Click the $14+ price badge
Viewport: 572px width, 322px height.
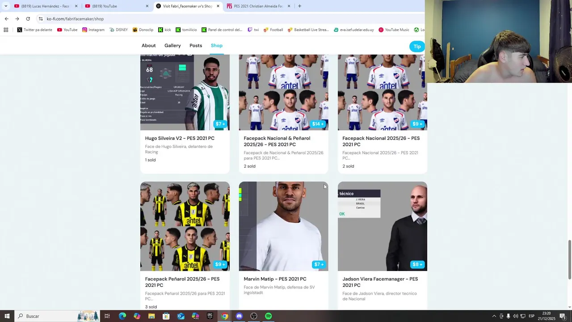(x=318, y=124)
